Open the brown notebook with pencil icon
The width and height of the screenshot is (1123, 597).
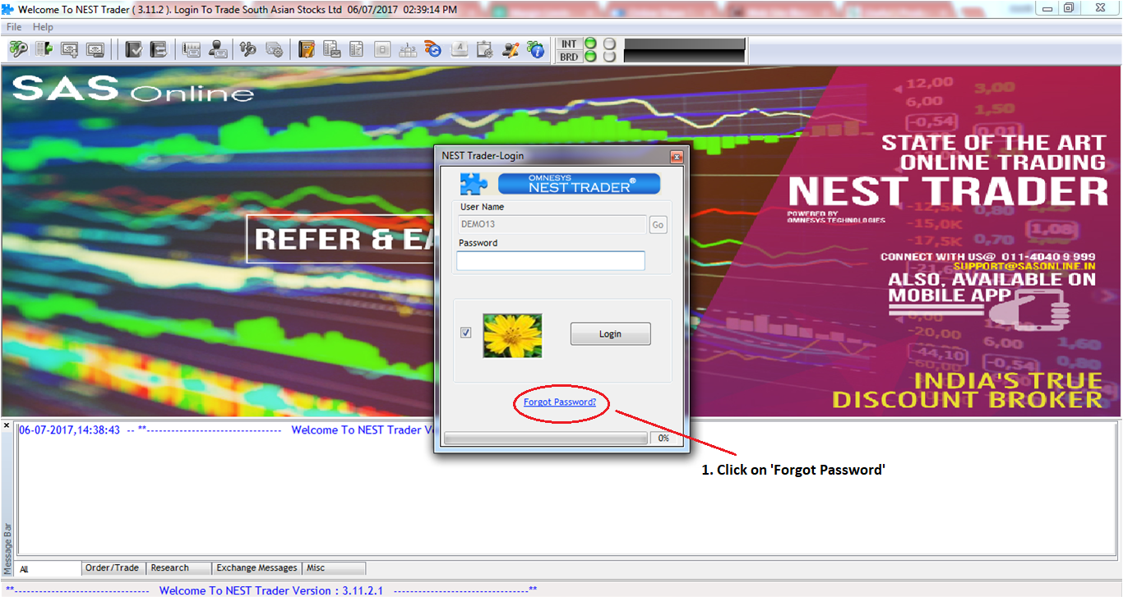point(307,49)
